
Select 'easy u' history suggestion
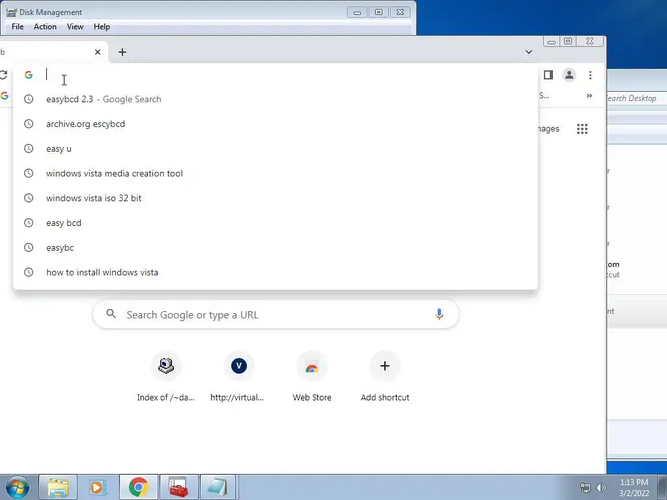point(276,149)
